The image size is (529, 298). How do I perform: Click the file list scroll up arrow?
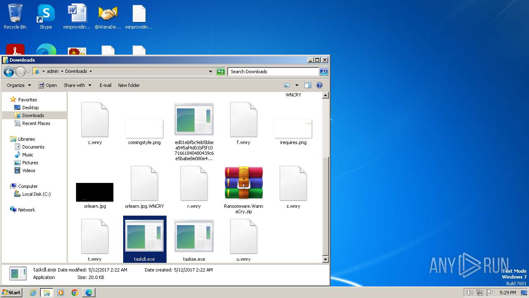pyautogui.click(x=325, y=95)
